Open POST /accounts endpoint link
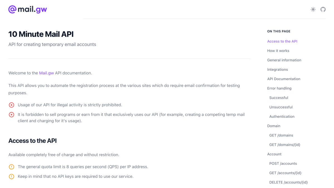 click(x=283, y=163)
